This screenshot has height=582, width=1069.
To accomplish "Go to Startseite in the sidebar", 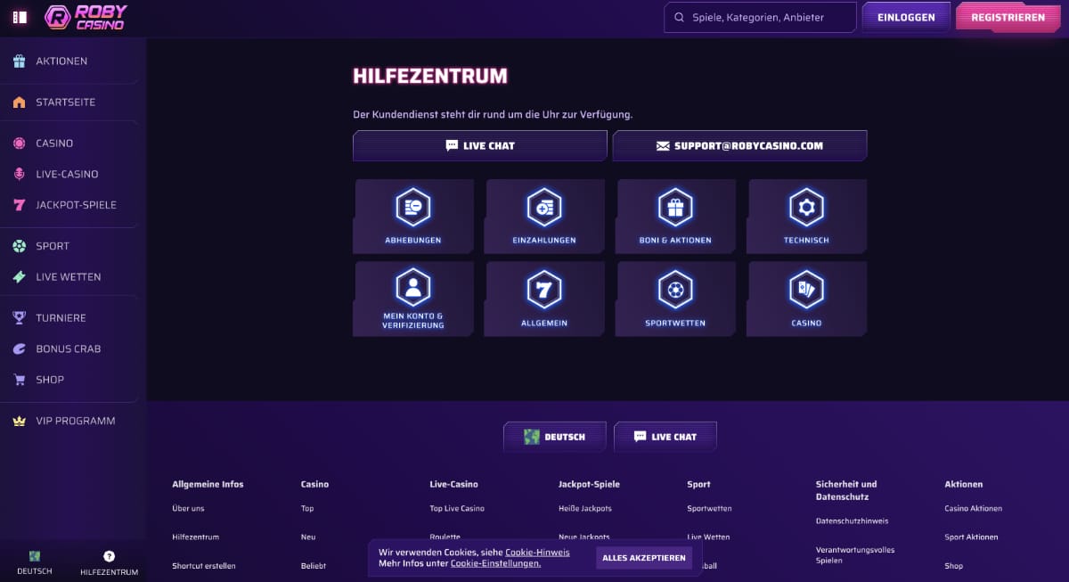I will coord(66,102).
